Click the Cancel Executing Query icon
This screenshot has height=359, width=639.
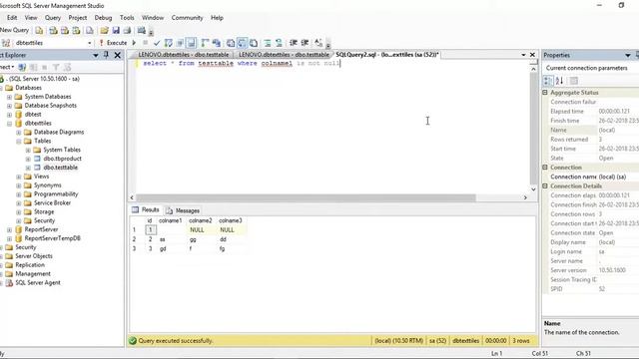pos(145,43)
